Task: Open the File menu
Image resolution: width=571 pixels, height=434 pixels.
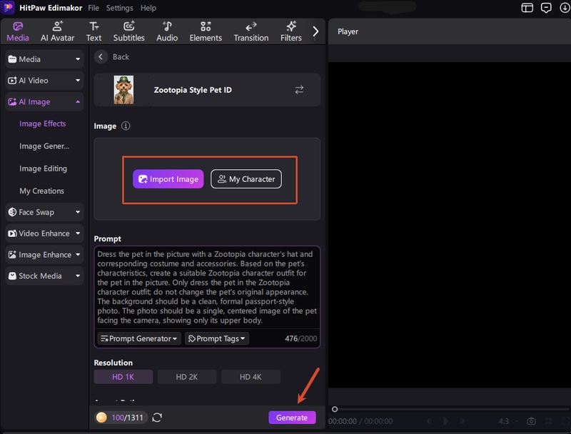Action: [94, 8]
